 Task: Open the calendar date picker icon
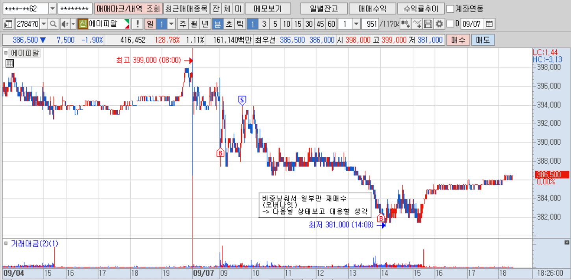[x=489, y=24]
